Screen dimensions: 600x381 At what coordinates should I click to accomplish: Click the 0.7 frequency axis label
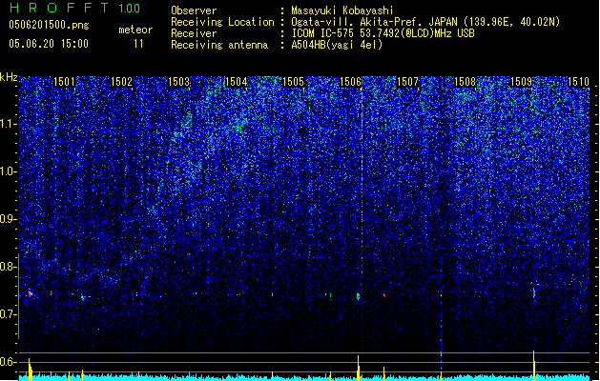pyautogui.click(x=9, y=314)
